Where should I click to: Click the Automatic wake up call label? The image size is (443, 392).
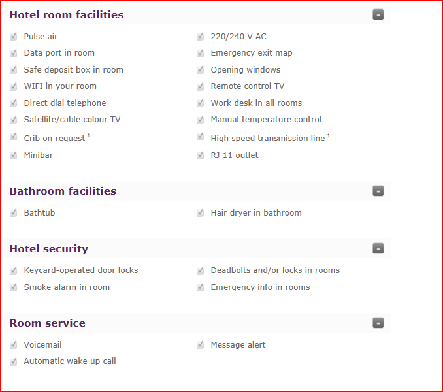click(x=70, y=361)
